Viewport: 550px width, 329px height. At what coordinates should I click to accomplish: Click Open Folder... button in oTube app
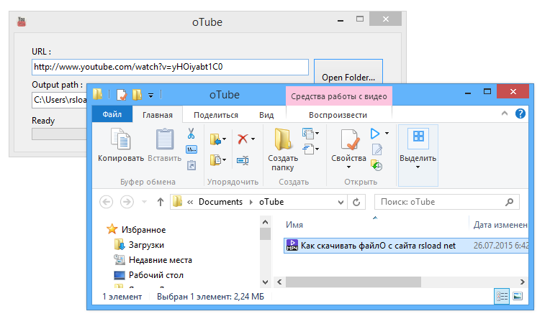coord(348,77)
